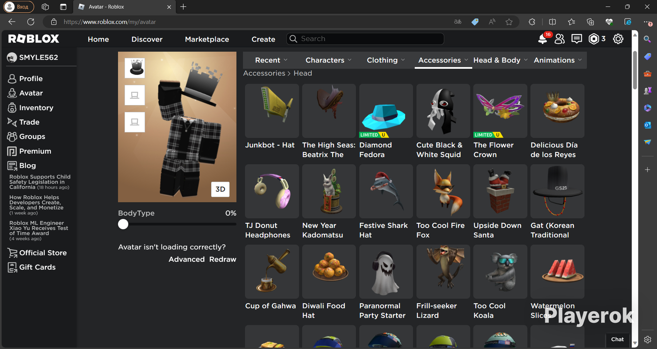657x349 pixels.
Task: Click the BodyType slider handle
Action: [x=123, y=224]
